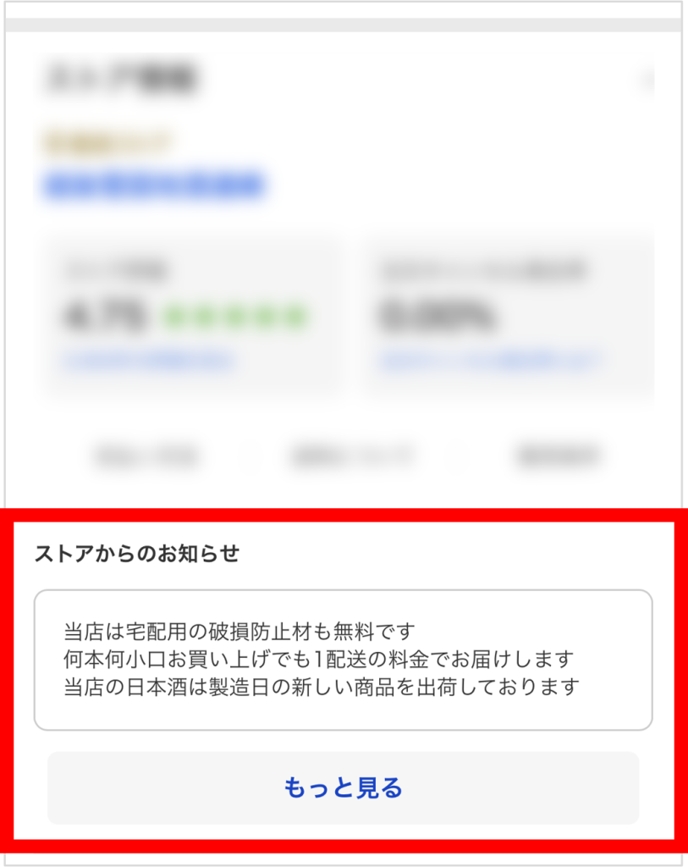Select the store notice text box
The image size is (688, 867).
[344, 660]
